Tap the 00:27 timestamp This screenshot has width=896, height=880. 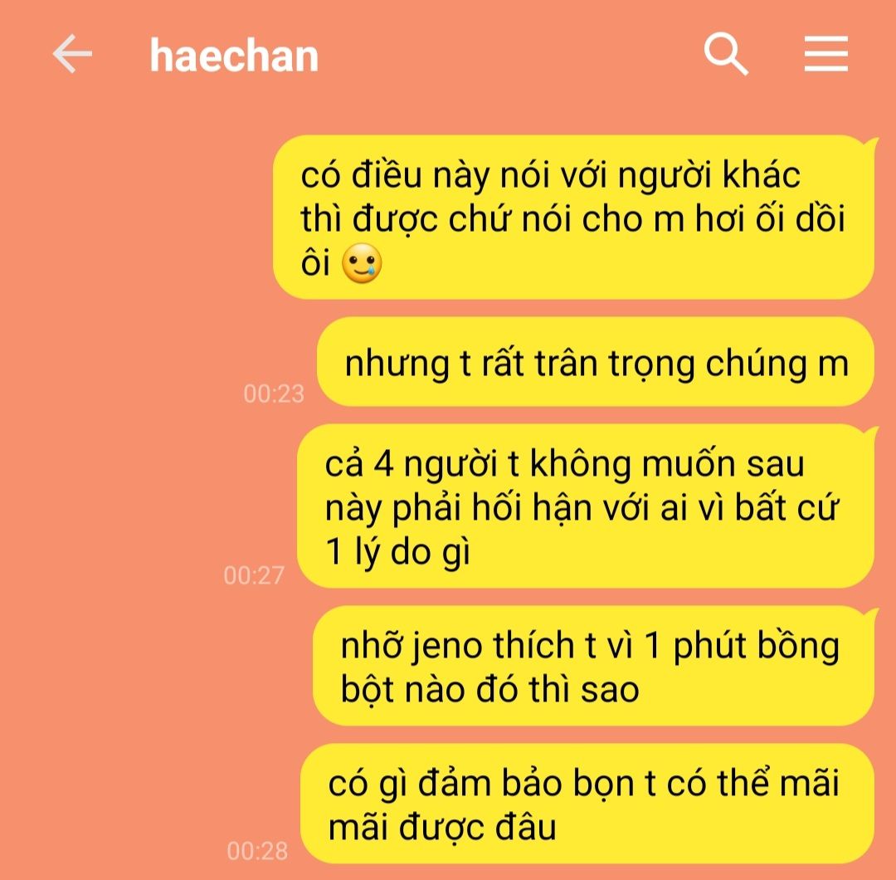coord(254,575)
